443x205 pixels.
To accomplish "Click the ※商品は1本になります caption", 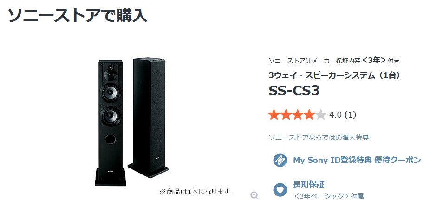I will [197, 192].
